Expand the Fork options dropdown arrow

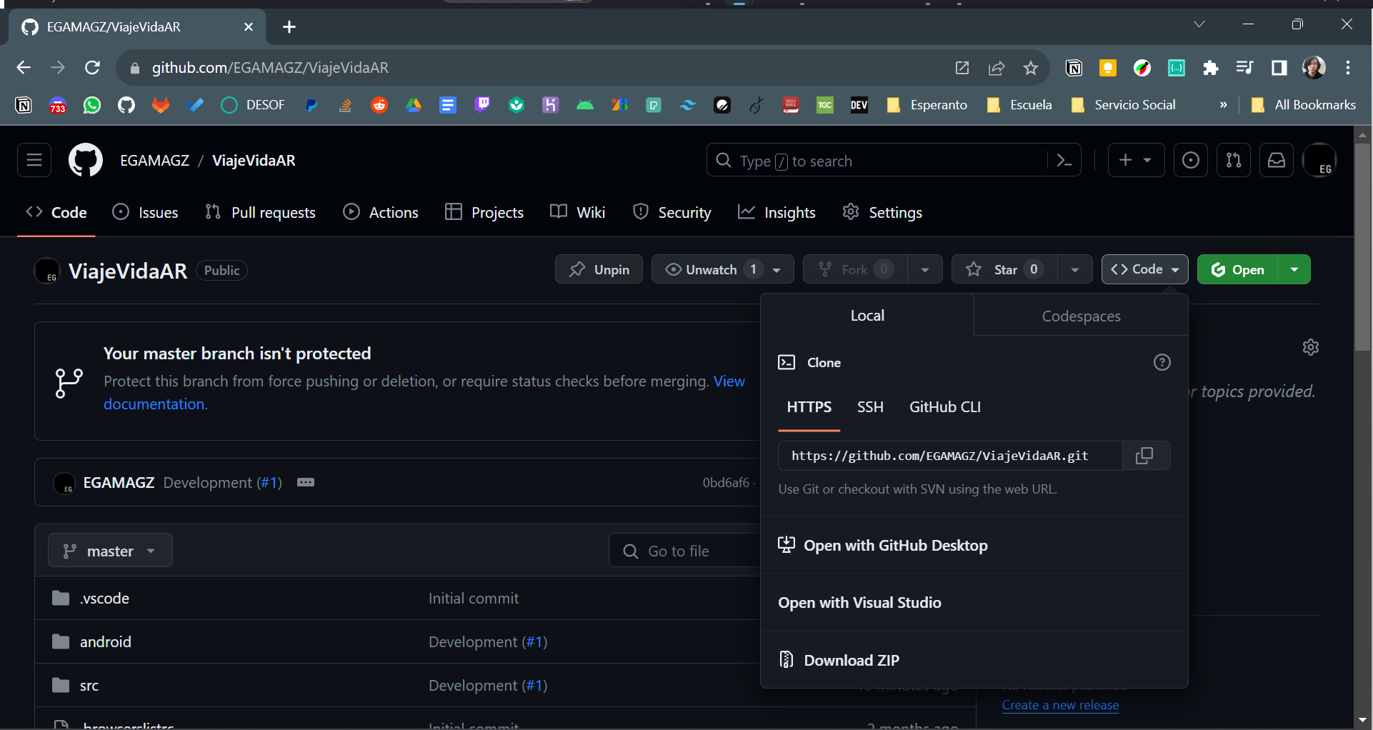click(925, 269)
